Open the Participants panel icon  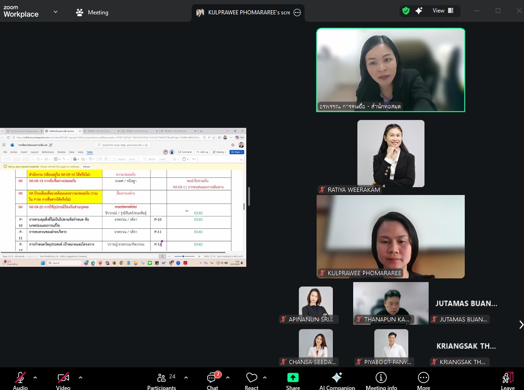[x=162, y=377]
